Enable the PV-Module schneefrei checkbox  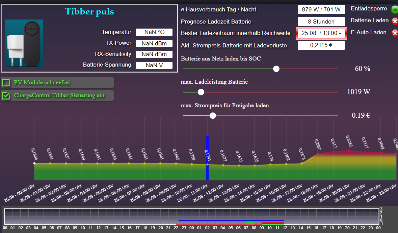[6, 83]
